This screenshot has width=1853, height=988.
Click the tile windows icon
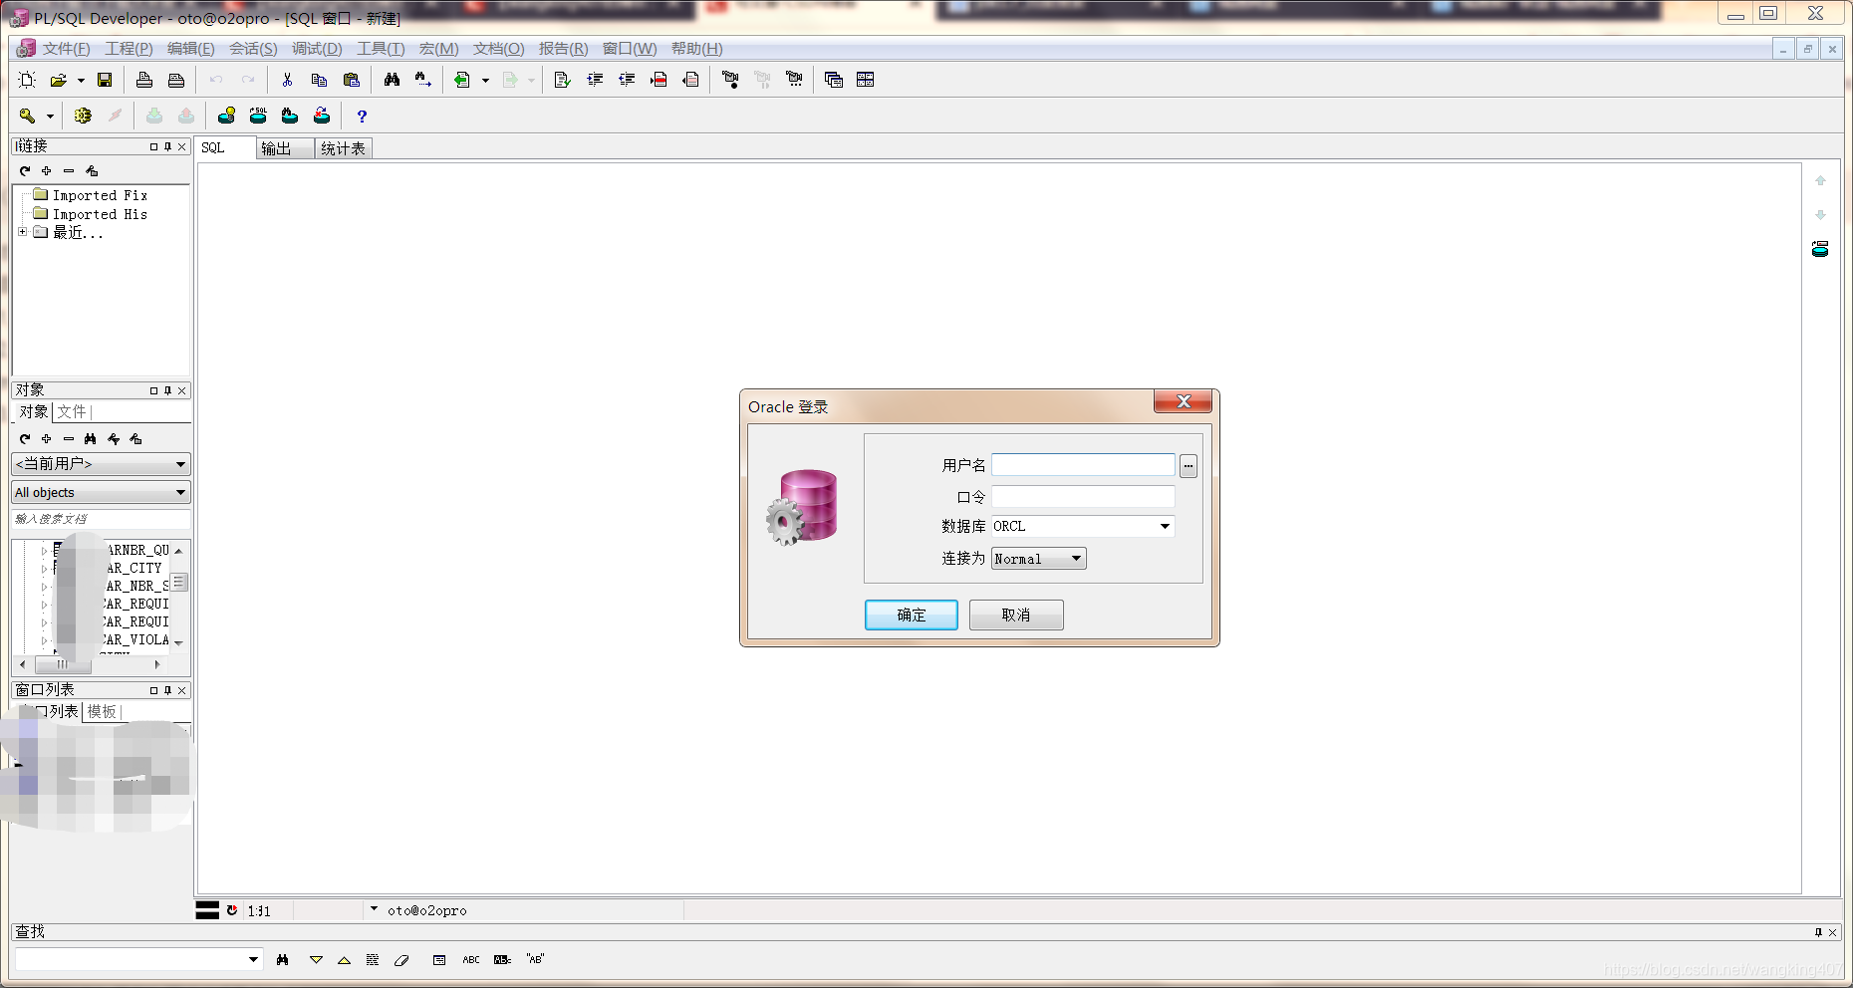pos(865,80)
